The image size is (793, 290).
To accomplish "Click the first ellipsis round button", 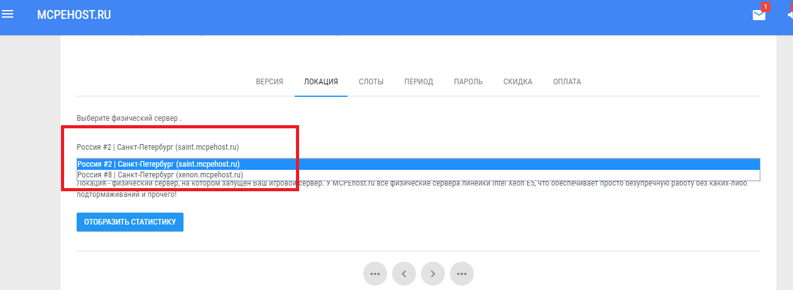I will click(375, 274).
